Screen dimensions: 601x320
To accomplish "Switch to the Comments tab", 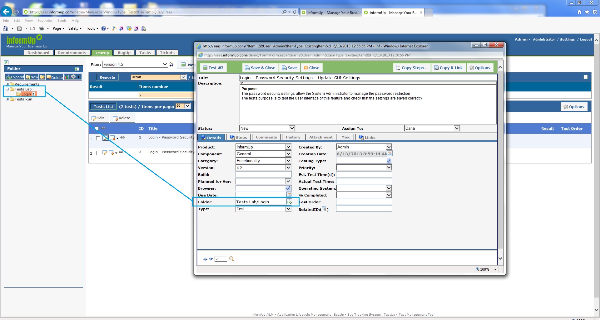I will (x=266, y=137).
